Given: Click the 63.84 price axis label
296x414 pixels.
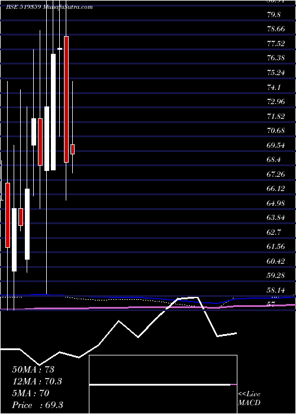Looking at the screenshot, I should [276, 218].
